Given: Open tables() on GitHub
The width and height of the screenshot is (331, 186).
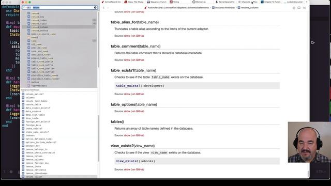Looking at the screenshot, I should pos(138,135).
